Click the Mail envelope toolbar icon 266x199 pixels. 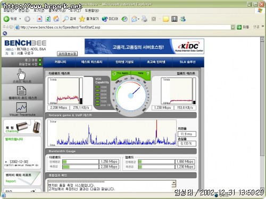[135, 19]
